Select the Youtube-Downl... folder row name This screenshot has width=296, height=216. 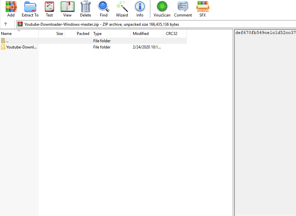(21, 47)
